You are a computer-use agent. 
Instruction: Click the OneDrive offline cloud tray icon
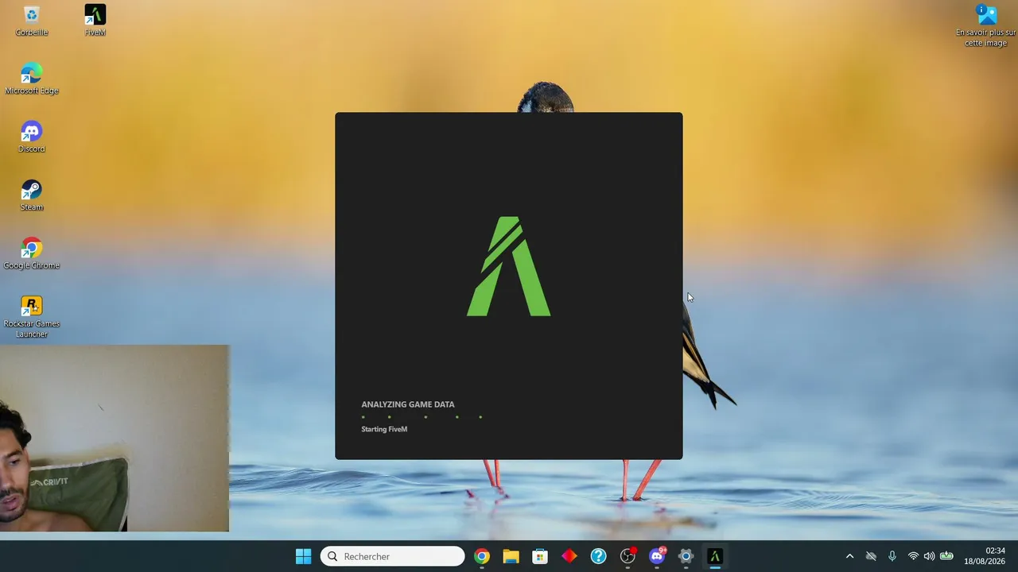click(871, 556)
